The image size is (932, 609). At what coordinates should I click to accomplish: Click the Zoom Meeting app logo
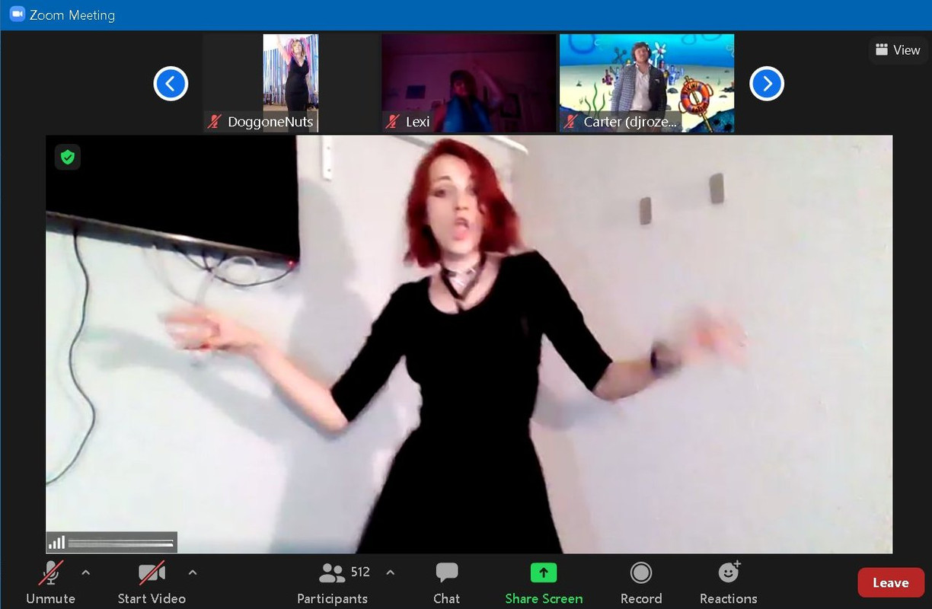click(17, 14)
